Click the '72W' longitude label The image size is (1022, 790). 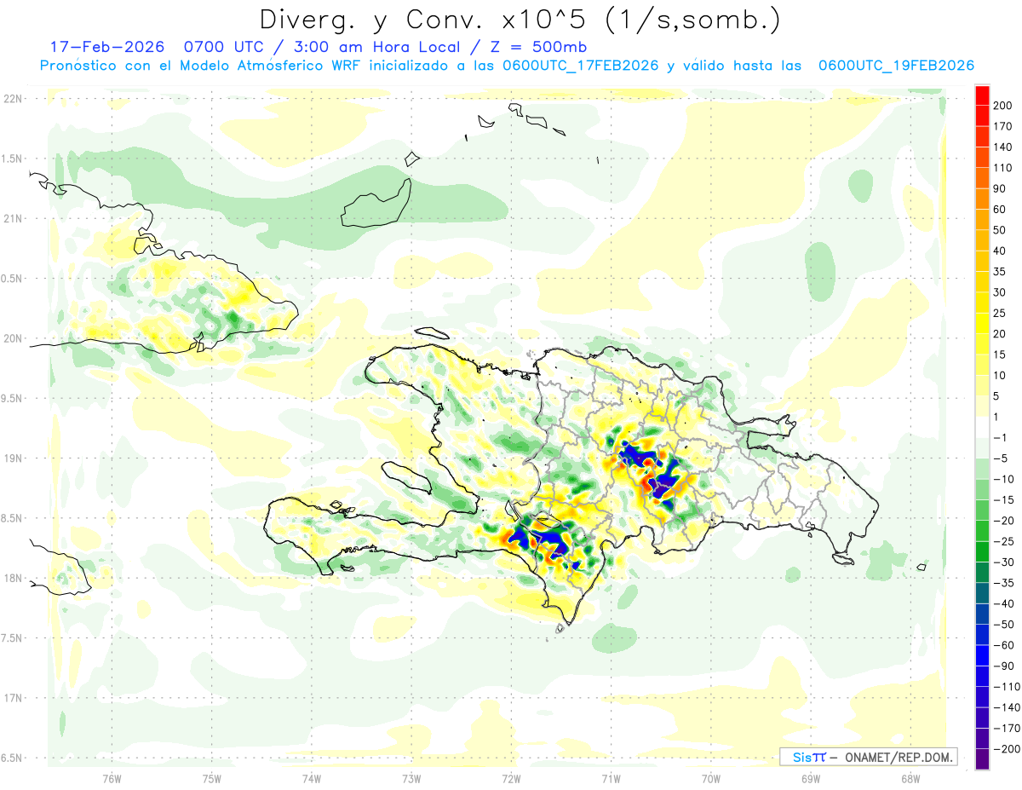pyautogui.click(x=511, y=778)
